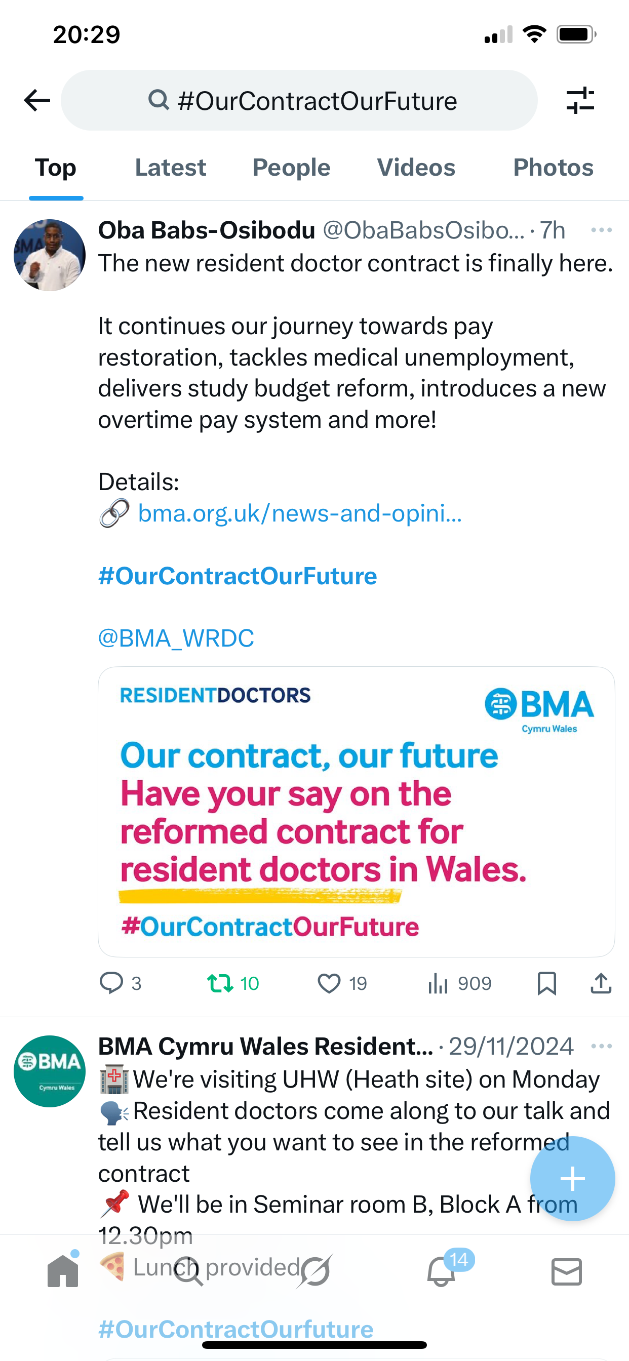629x1361 pixels.
Task: Open search filter settings icon
Action: coord(580,100)
